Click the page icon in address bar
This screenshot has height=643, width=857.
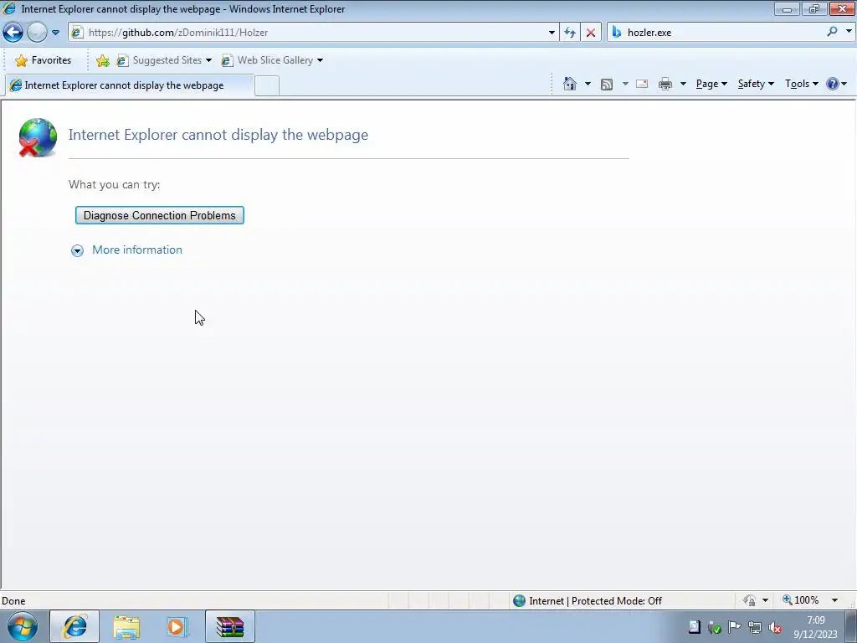pyautogui.click(x=77, y=33)
